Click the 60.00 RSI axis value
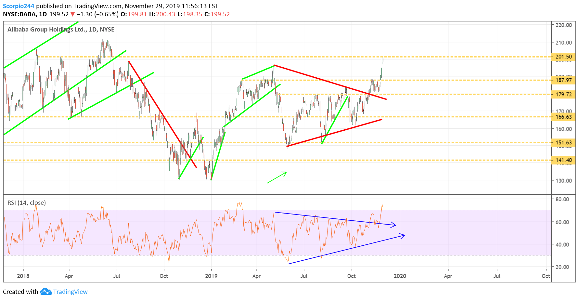 point(562,222)
